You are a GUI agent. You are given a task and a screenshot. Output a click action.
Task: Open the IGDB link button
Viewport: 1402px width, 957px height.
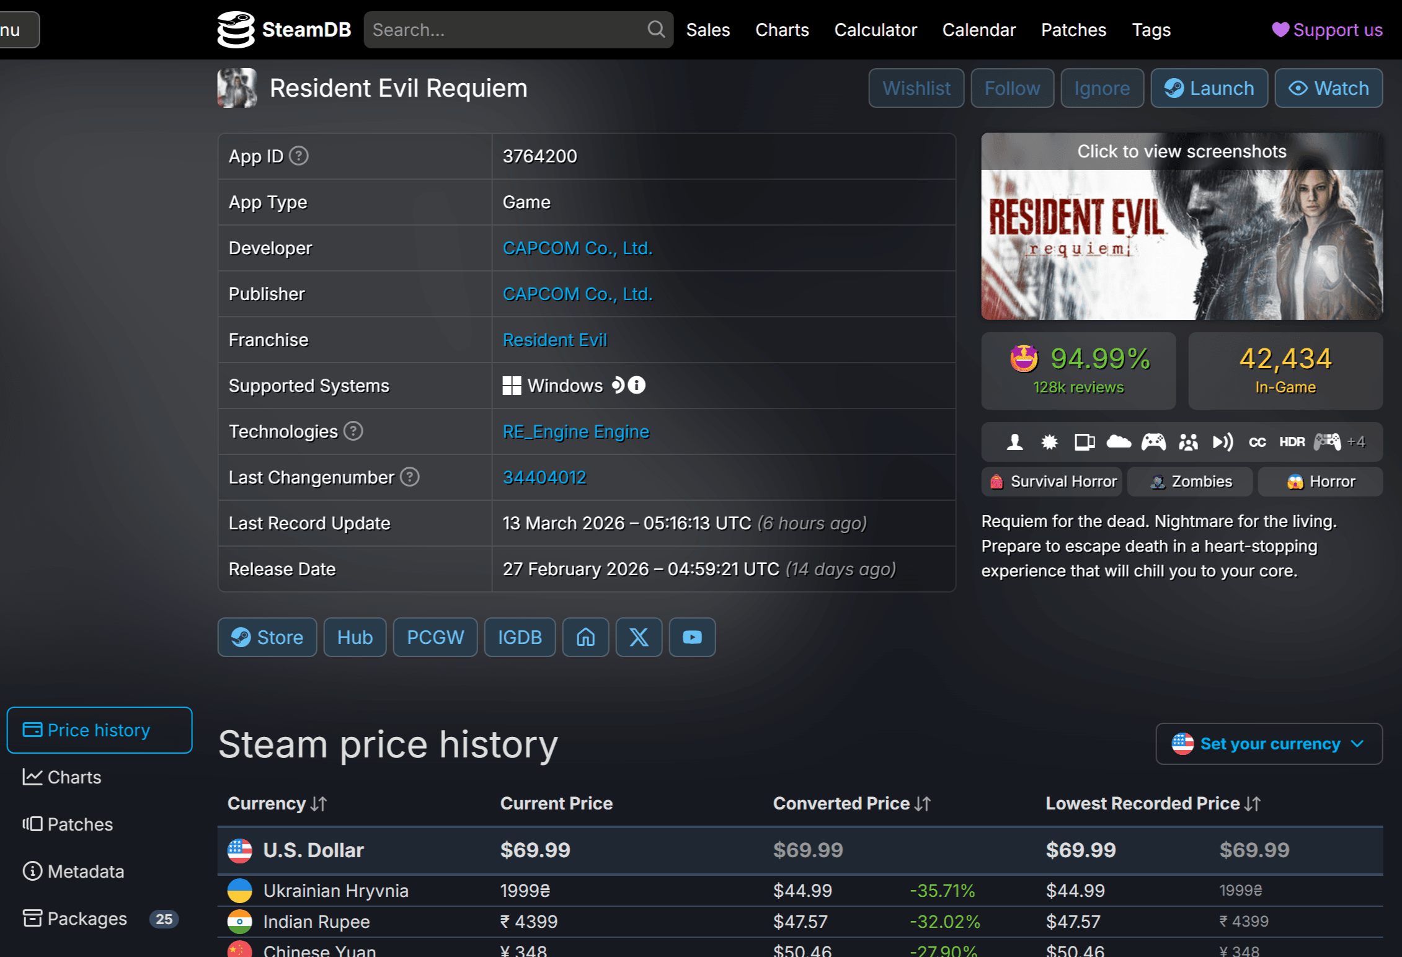pyautogui.click(x=520, y=637)
